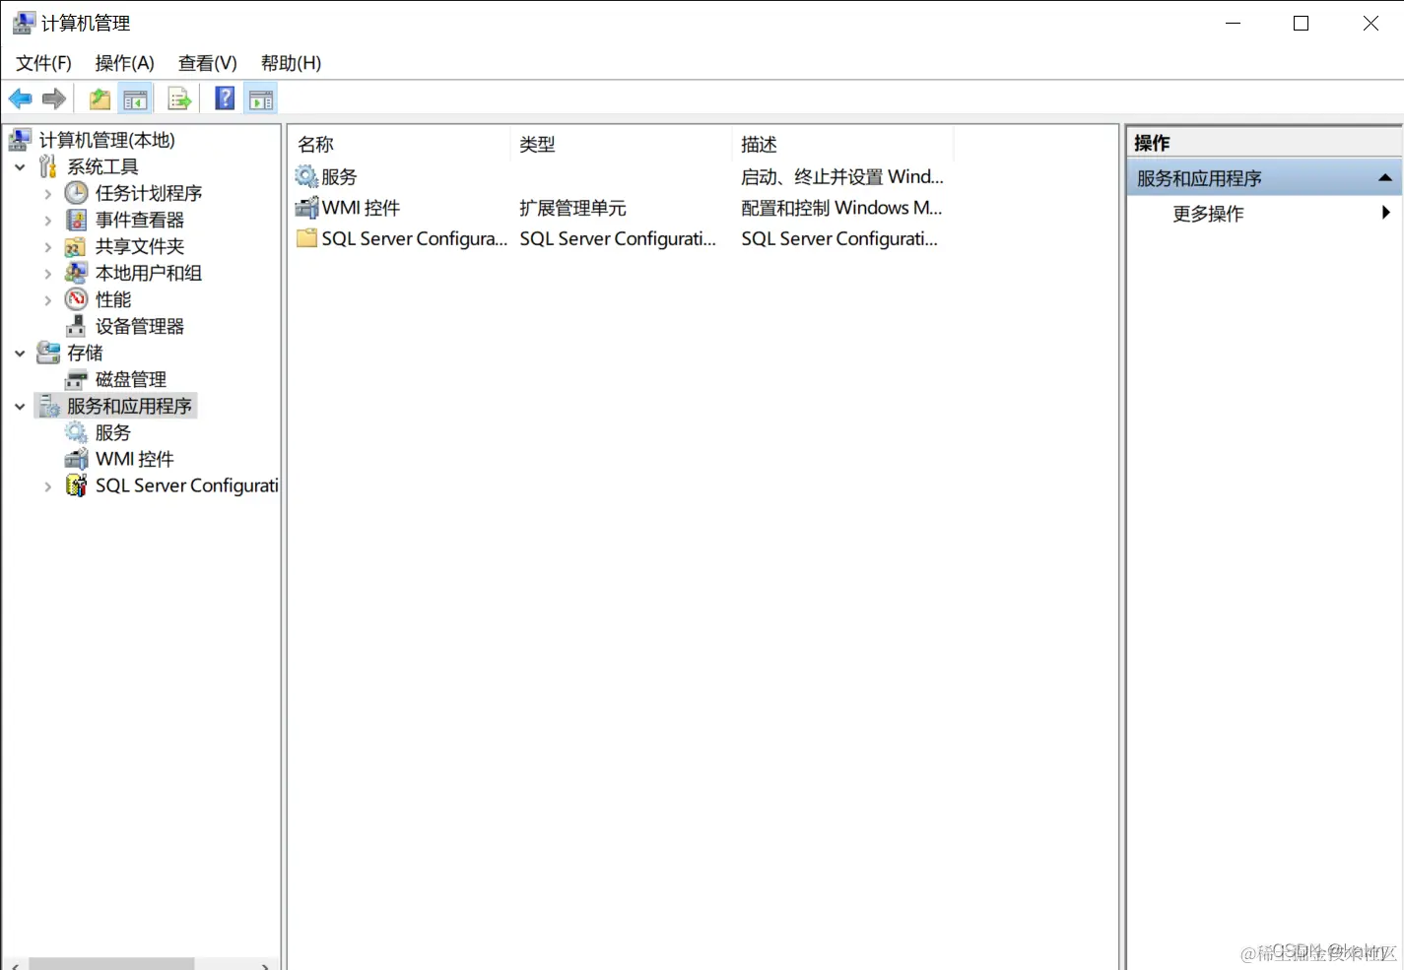Click the Shared Folders icon in tree
Screen dimensions: 1404x970
click(76, 246)
